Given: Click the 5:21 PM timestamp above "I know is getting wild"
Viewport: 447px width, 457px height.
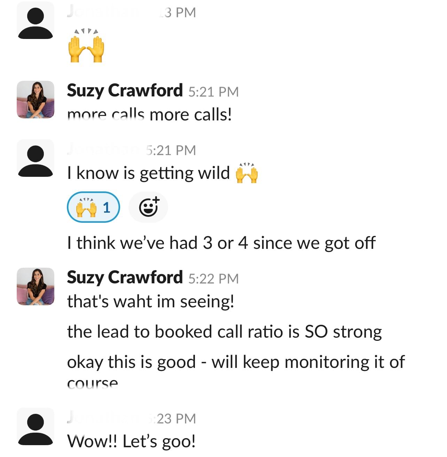Looking at the screenshot, I should (171, 150).
